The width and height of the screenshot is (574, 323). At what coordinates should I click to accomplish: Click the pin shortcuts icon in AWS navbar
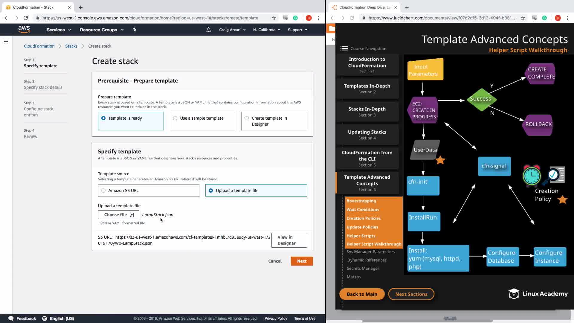[135, 30]
